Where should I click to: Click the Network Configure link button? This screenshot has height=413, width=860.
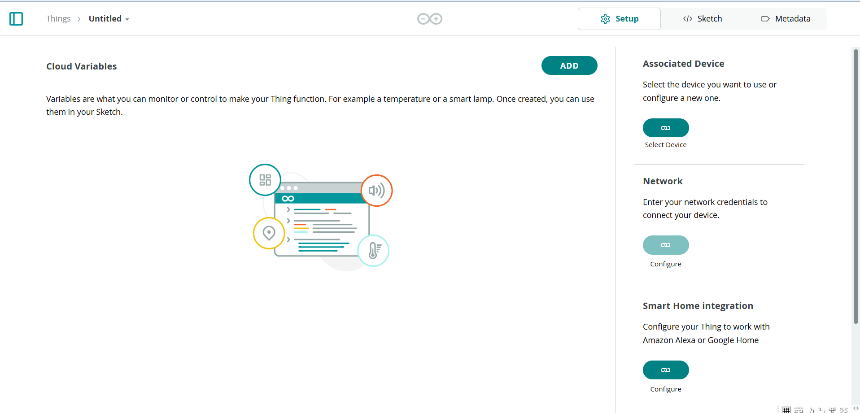point(666,245)
